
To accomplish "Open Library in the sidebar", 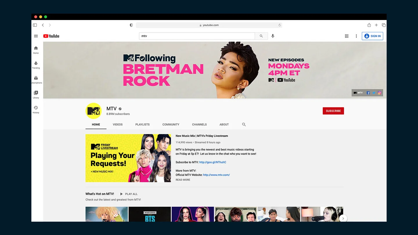I will pos(36,95).
